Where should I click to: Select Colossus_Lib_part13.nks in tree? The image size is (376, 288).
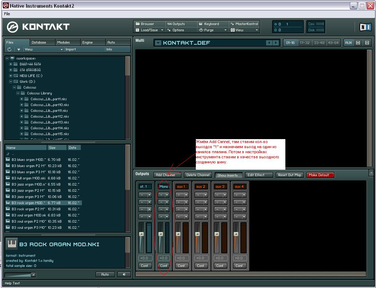pyautogui.click(x=50, y=122)
